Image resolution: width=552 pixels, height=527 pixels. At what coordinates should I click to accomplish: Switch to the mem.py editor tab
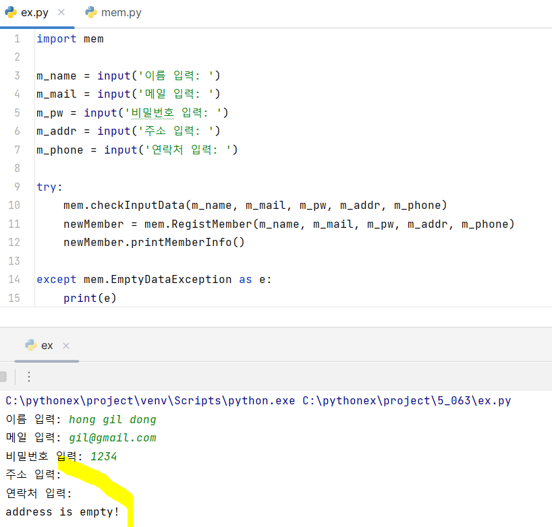[113, 13]
